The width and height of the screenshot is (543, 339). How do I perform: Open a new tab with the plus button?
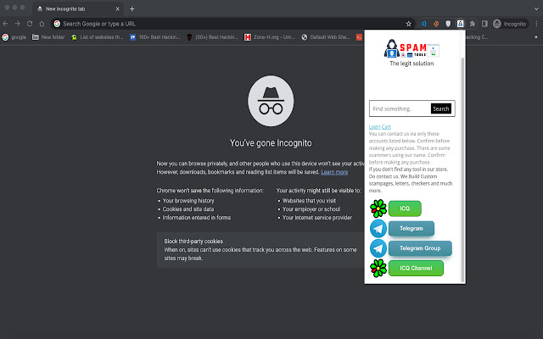click(132, 8)
